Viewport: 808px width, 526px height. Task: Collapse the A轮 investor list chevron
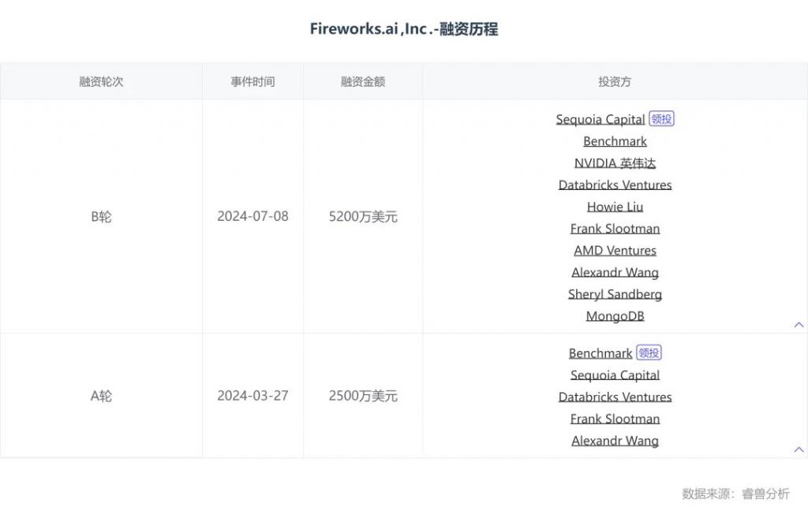[x=799, y=450]
